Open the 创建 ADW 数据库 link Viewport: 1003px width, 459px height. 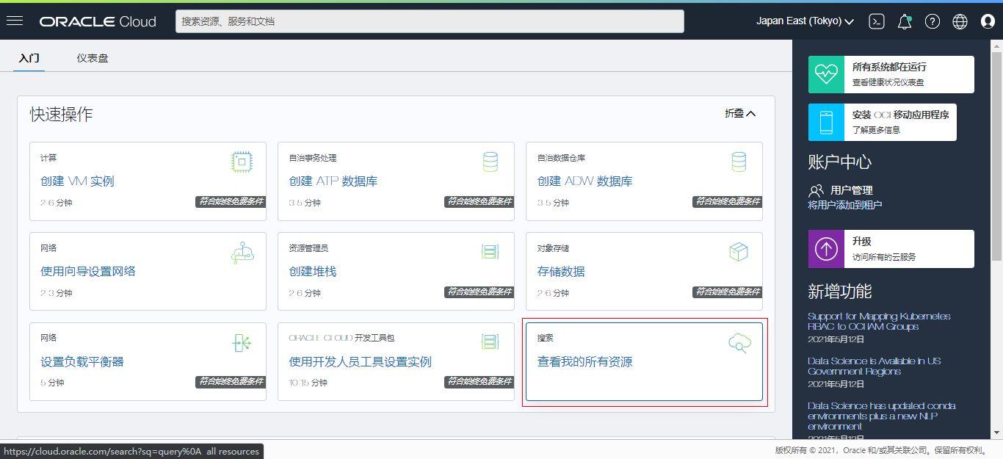(585, 181)
